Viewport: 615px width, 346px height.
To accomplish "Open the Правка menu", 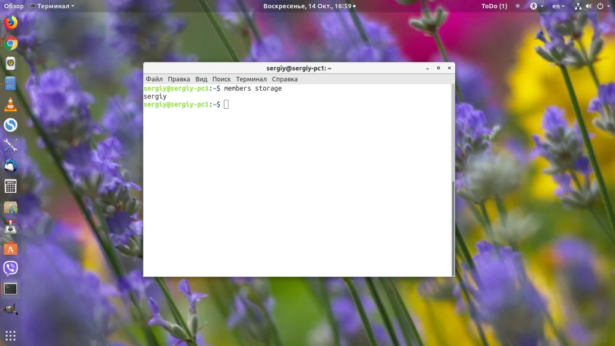I will point(179,79).
